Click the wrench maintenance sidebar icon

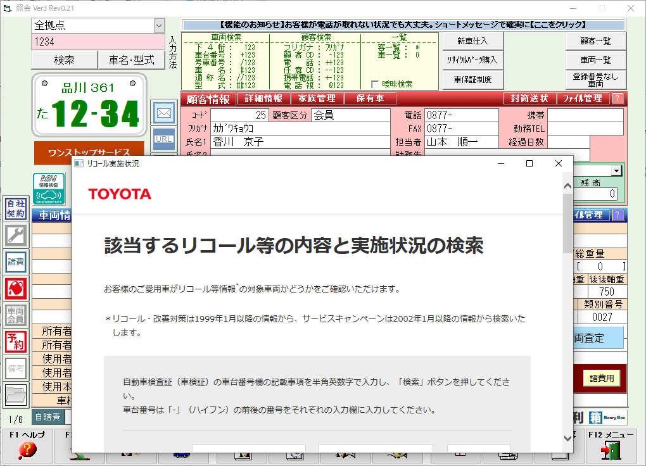coord(16,236)
